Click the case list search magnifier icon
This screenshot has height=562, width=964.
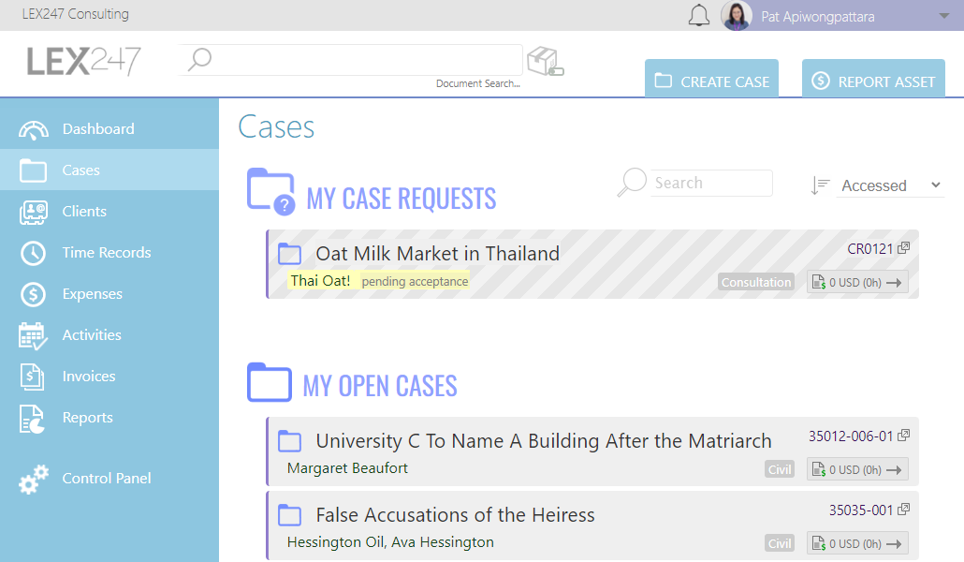pyautogui.click(x=632, y=183)
